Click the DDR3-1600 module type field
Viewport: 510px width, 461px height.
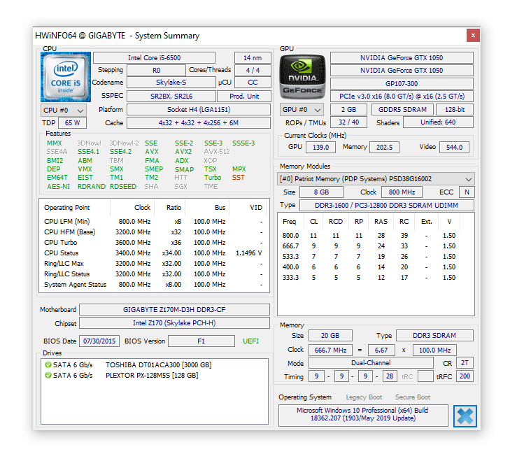386,206
